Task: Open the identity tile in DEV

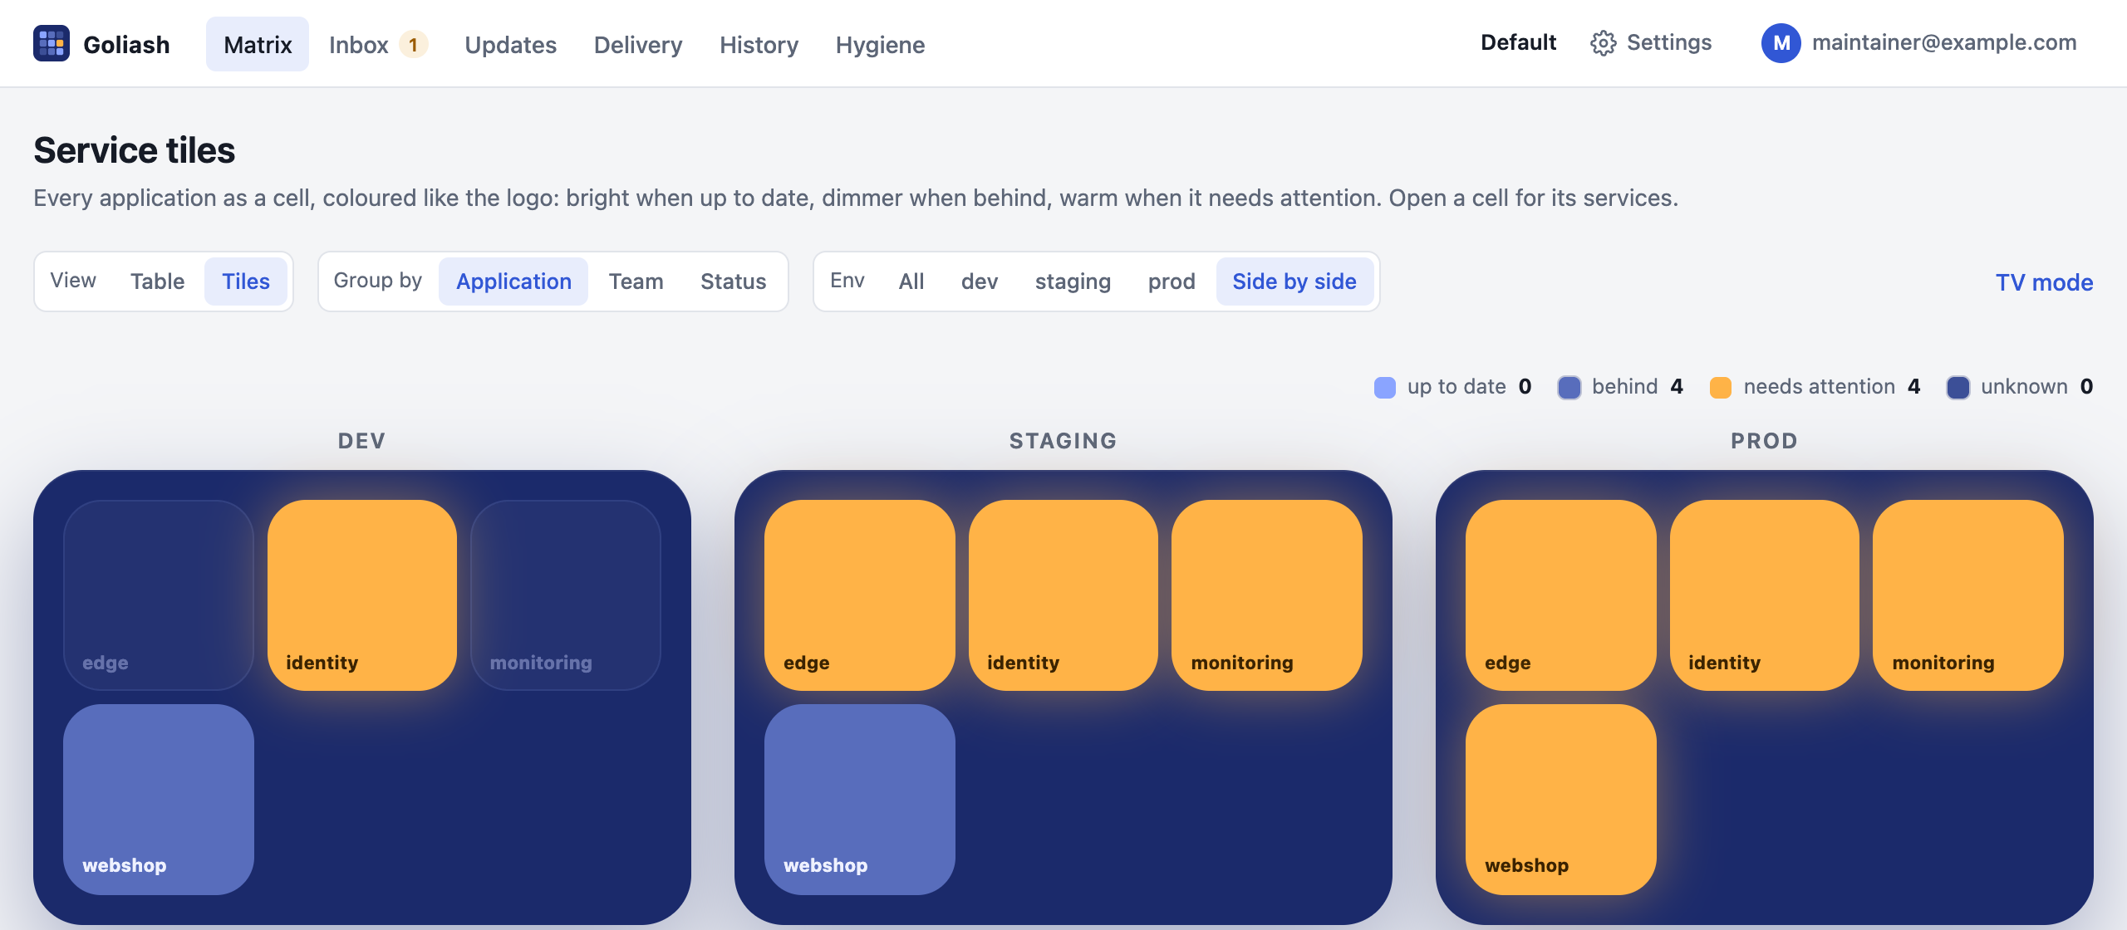Action: point(362,595)
